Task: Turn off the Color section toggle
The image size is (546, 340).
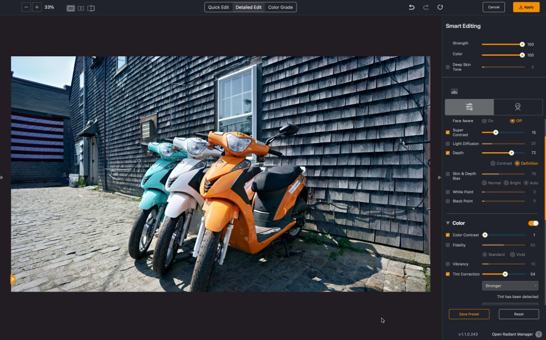Action: [533, 223]
